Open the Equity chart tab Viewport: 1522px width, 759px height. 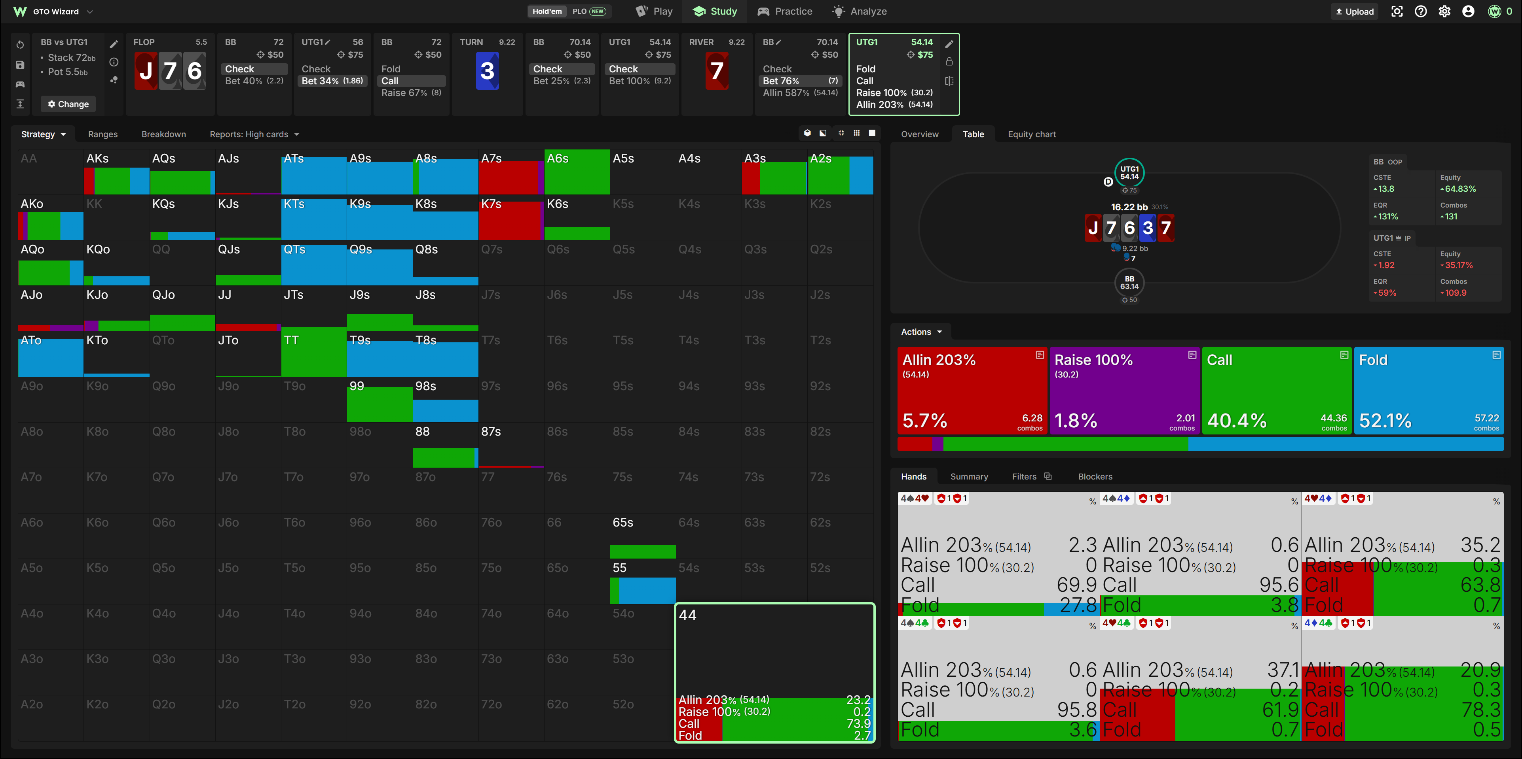[x=1032, y=134]
